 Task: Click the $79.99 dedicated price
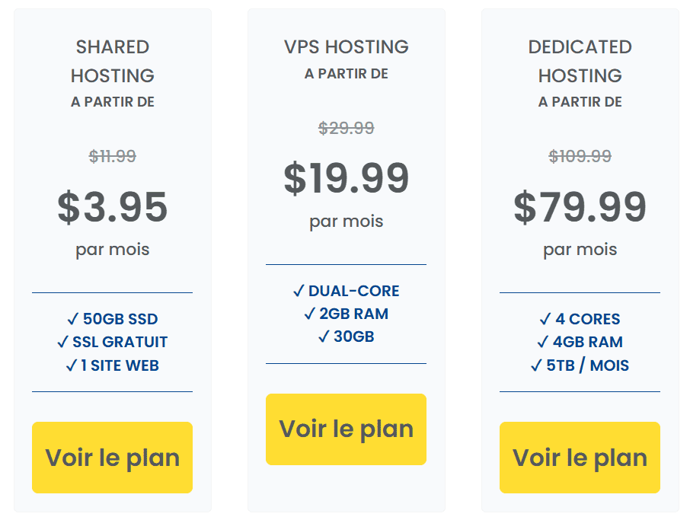(x=580, y=207)
